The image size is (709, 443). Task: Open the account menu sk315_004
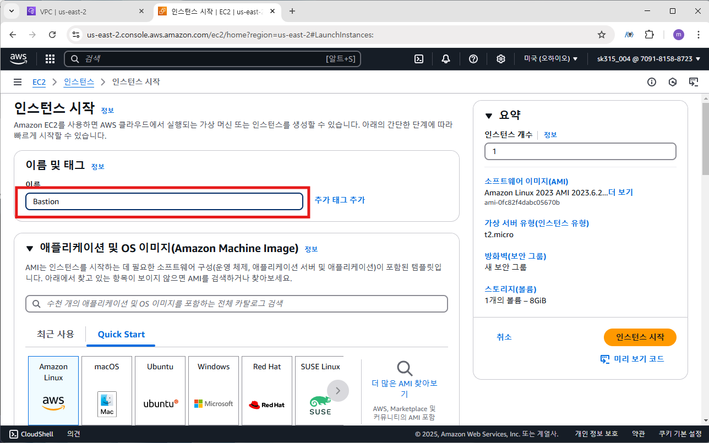648,59
